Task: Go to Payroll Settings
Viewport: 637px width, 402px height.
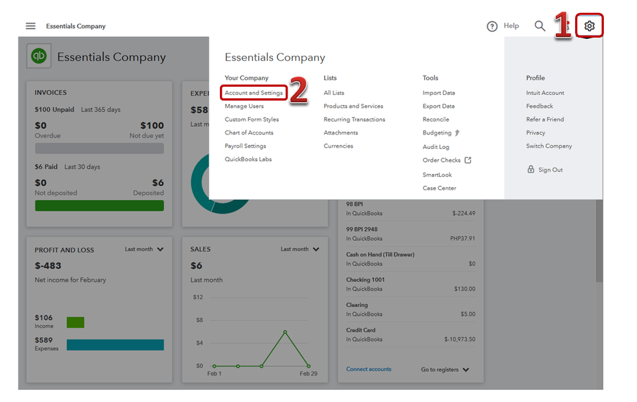Action: click(x=245, y=146)
